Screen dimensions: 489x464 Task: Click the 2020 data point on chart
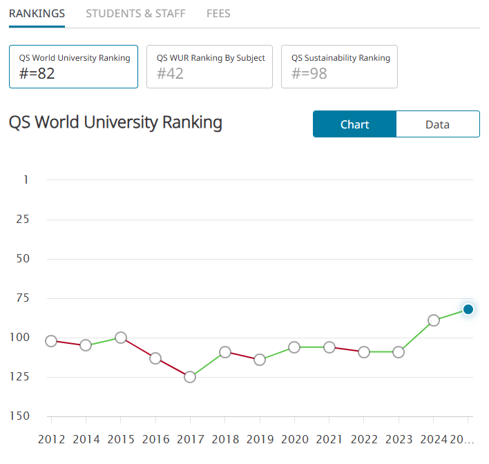tap(294, 347)
